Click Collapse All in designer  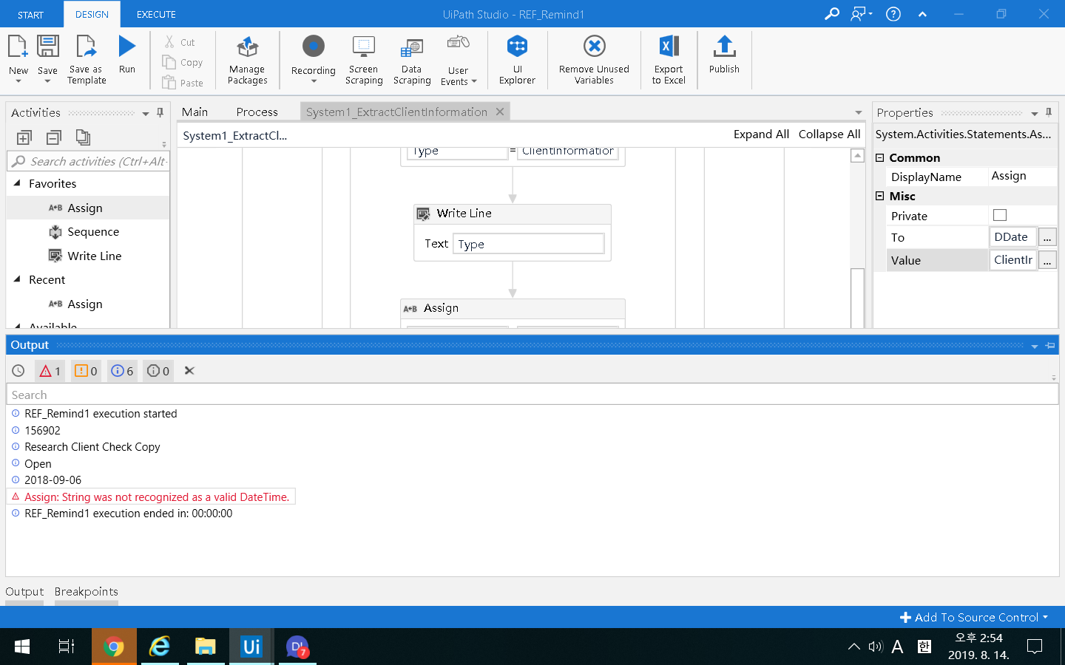click(829, 134)
